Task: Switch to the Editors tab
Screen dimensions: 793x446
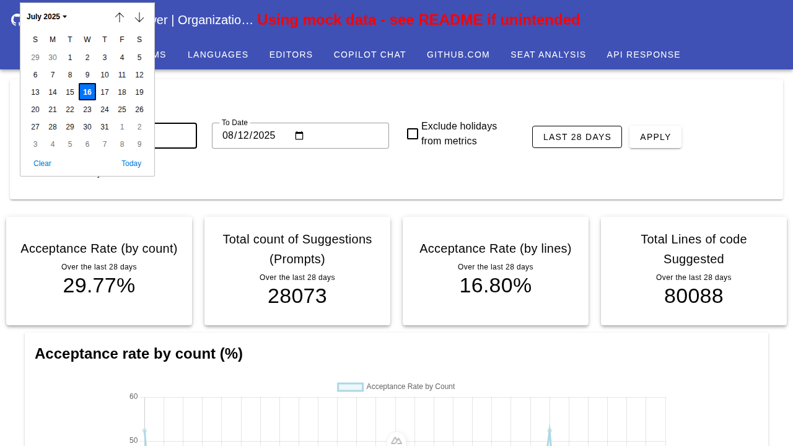Action: click(x=291, y=55)
